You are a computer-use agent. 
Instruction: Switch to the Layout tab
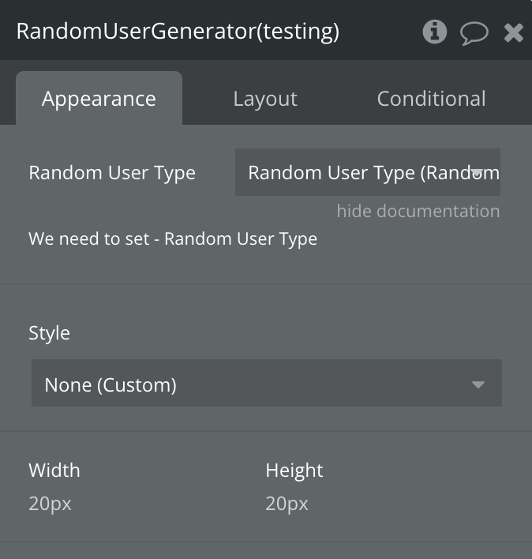[265, 99]
